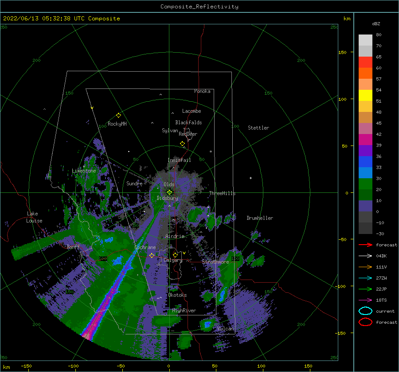Click the Cochrane city label

(145, 247)
